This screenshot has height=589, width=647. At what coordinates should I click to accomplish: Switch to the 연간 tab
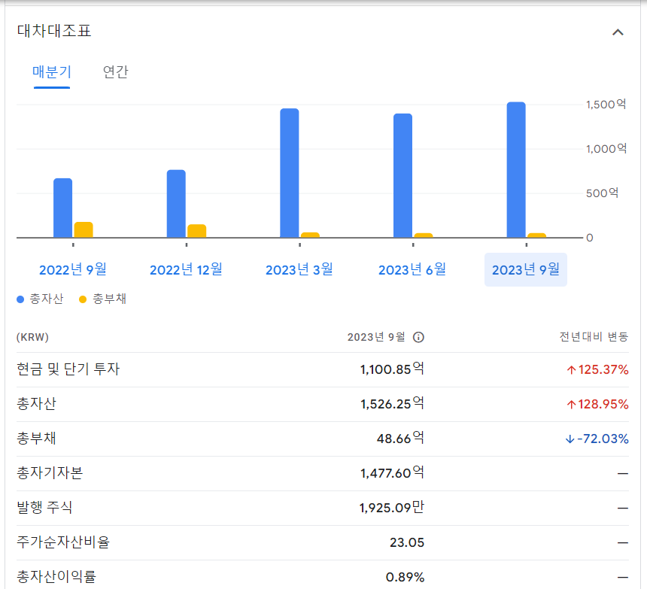pos(116,72)
